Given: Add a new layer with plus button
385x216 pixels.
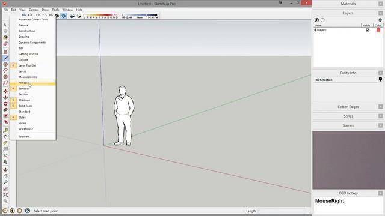Looking at the screenshot, I should [x=317, y=20].
